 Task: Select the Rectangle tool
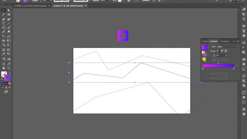3,27
